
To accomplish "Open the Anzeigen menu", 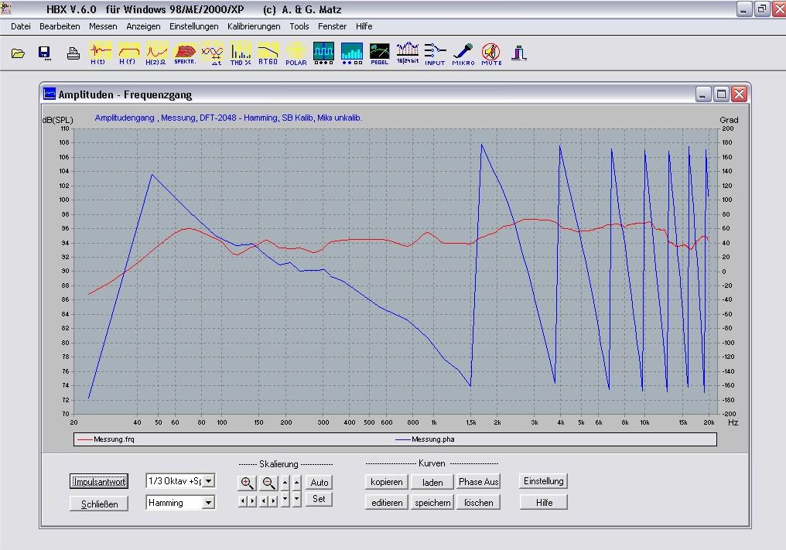I will (143, 26).
